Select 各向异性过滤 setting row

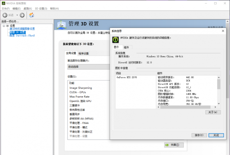(x=77, y=110)
